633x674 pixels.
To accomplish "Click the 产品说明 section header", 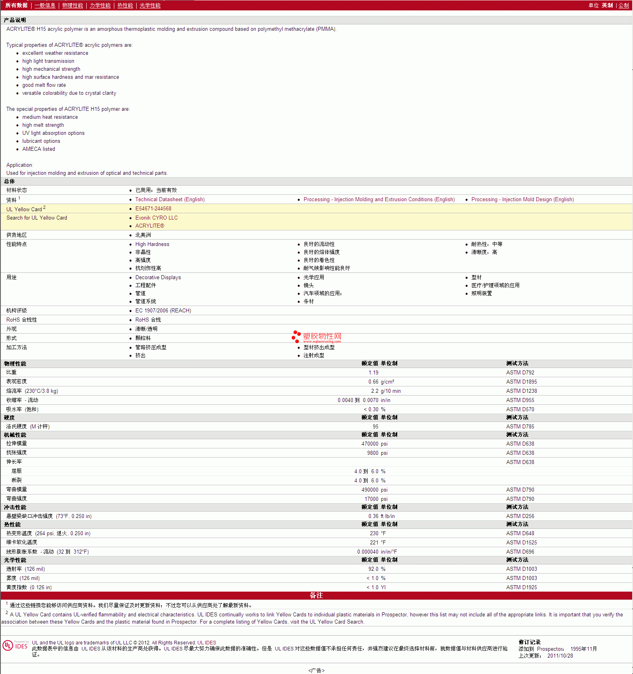I will [15, 20].
